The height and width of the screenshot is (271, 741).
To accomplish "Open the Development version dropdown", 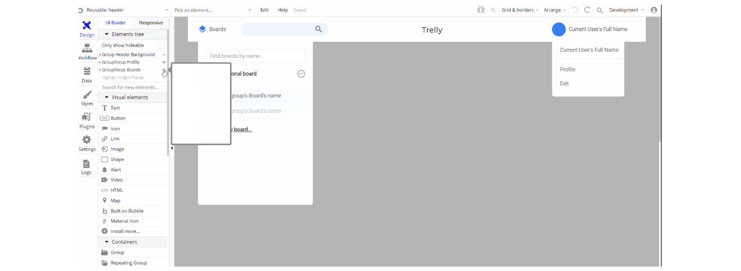I will coord(626,10).
